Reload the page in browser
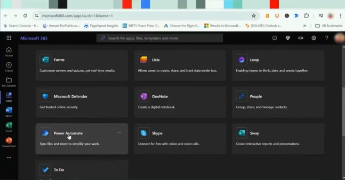The image size is (345, 180). coord(25,16)
